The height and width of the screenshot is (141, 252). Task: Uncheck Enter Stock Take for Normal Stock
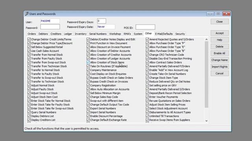tap(29, 101)
